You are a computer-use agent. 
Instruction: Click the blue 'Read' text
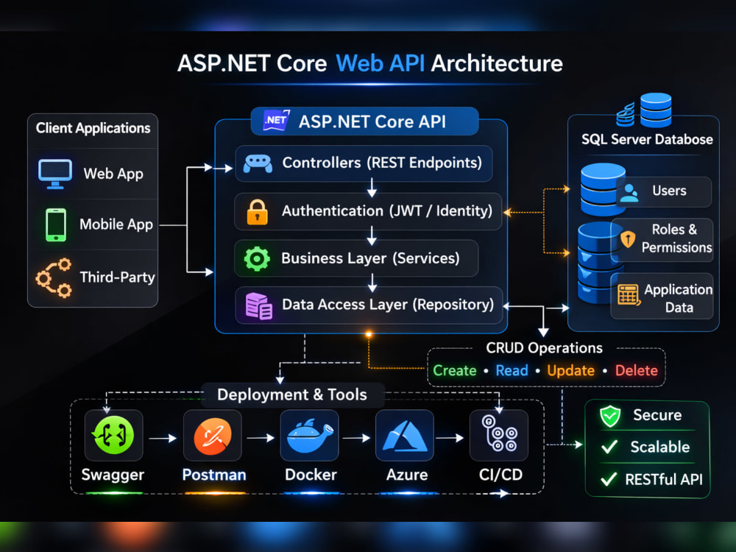click(512, 370)
